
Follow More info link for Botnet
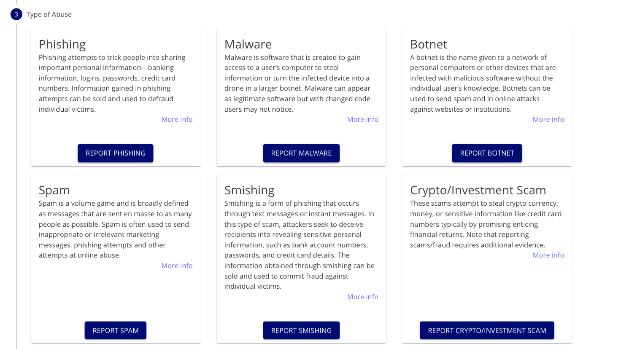coord(548,119)
